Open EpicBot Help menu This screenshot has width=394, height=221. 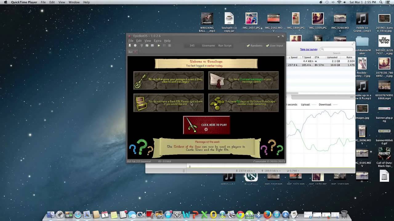(167, 41)
